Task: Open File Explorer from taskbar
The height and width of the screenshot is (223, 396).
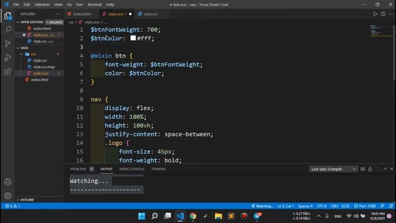Action: tap(218, 216)
